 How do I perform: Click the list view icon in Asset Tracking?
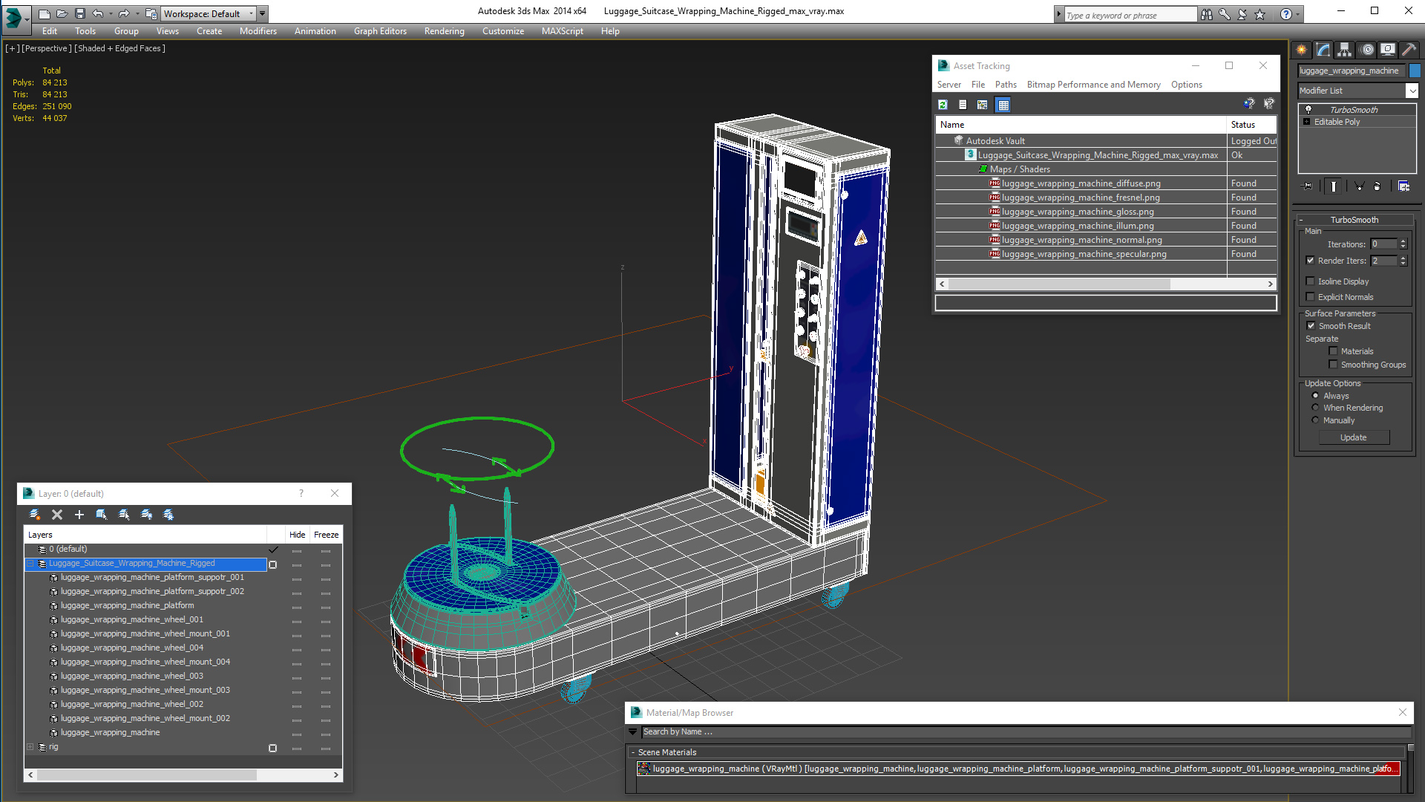(x=962, y=105)
